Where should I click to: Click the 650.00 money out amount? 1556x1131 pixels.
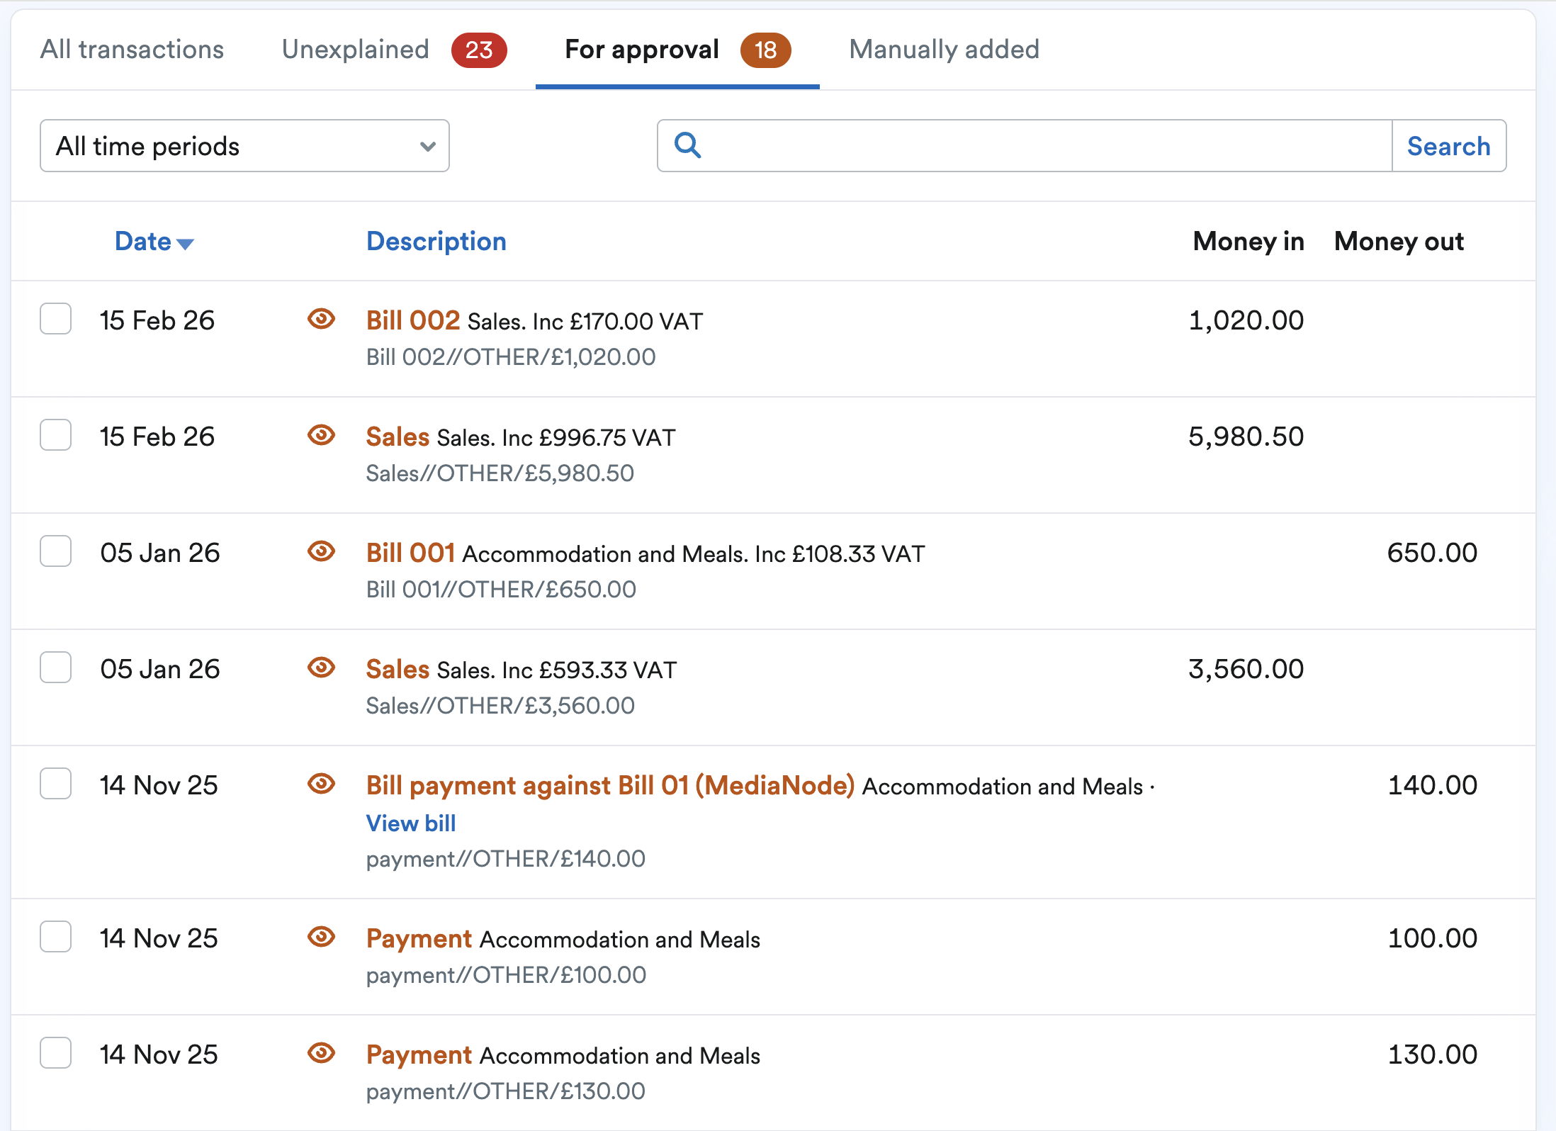(1432, 553)
